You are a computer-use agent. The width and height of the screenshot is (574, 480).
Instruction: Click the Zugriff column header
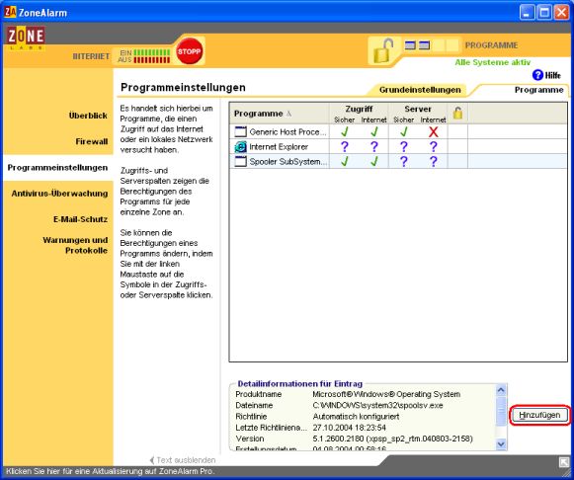tap(359, 109)
